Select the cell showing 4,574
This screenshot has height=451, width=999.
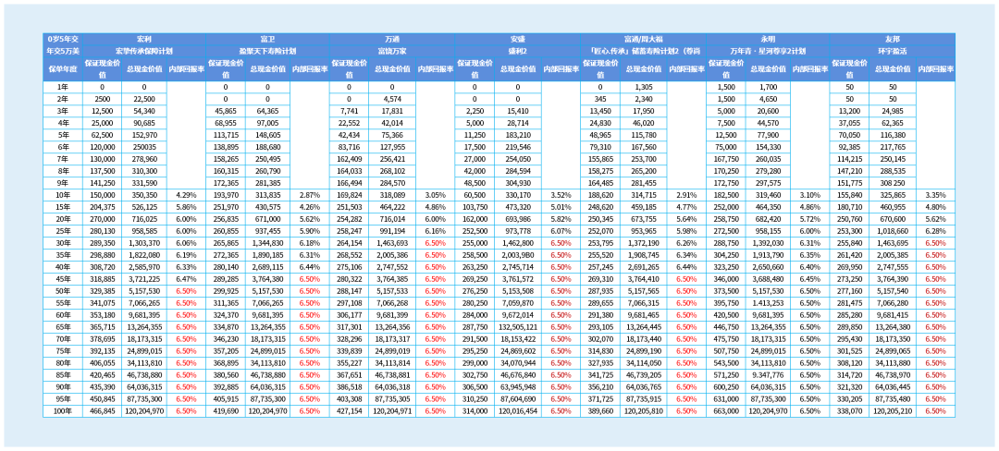click(x=392, y=97)
